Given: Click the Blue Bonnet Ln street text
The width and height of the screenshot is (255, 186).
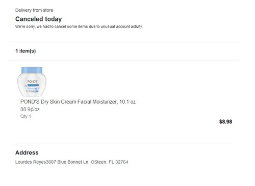Looking at the screenshot, I should pyautogui.click(x=73, y=162).
